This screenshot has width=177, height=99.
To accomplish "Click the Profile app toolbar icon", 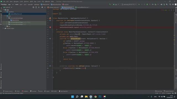I will [x=152, y=4].
